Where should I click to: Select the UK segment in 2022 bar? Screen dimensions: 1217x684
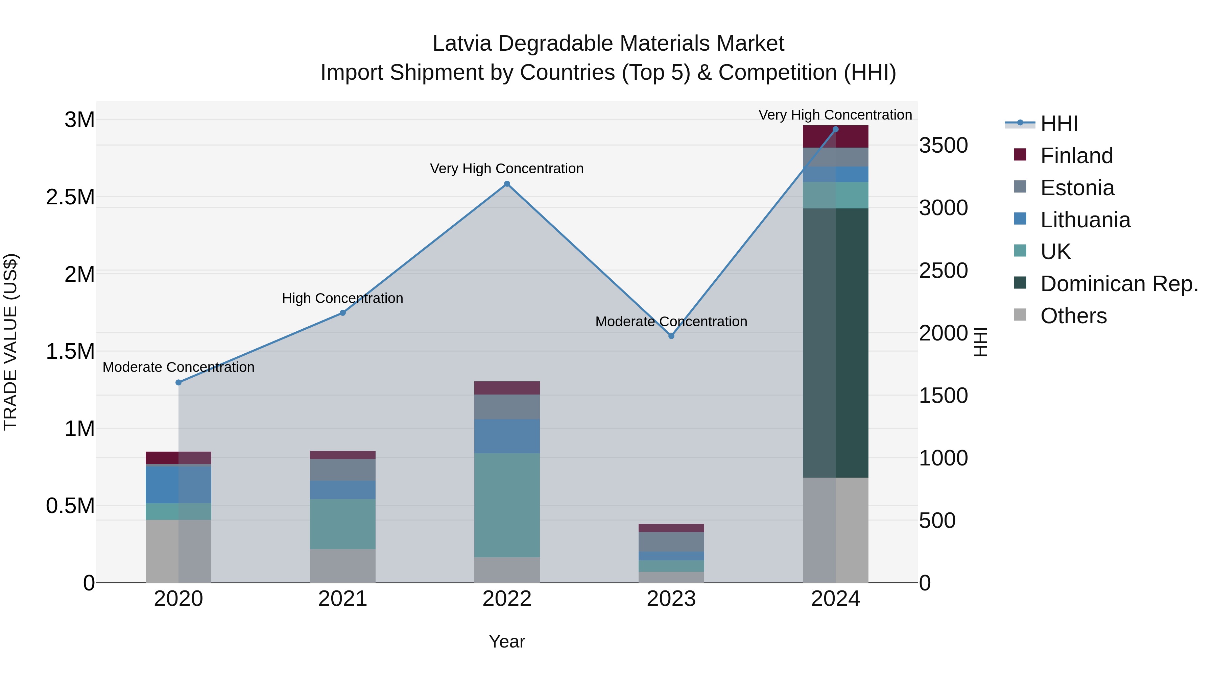click(x=507, y=506)
